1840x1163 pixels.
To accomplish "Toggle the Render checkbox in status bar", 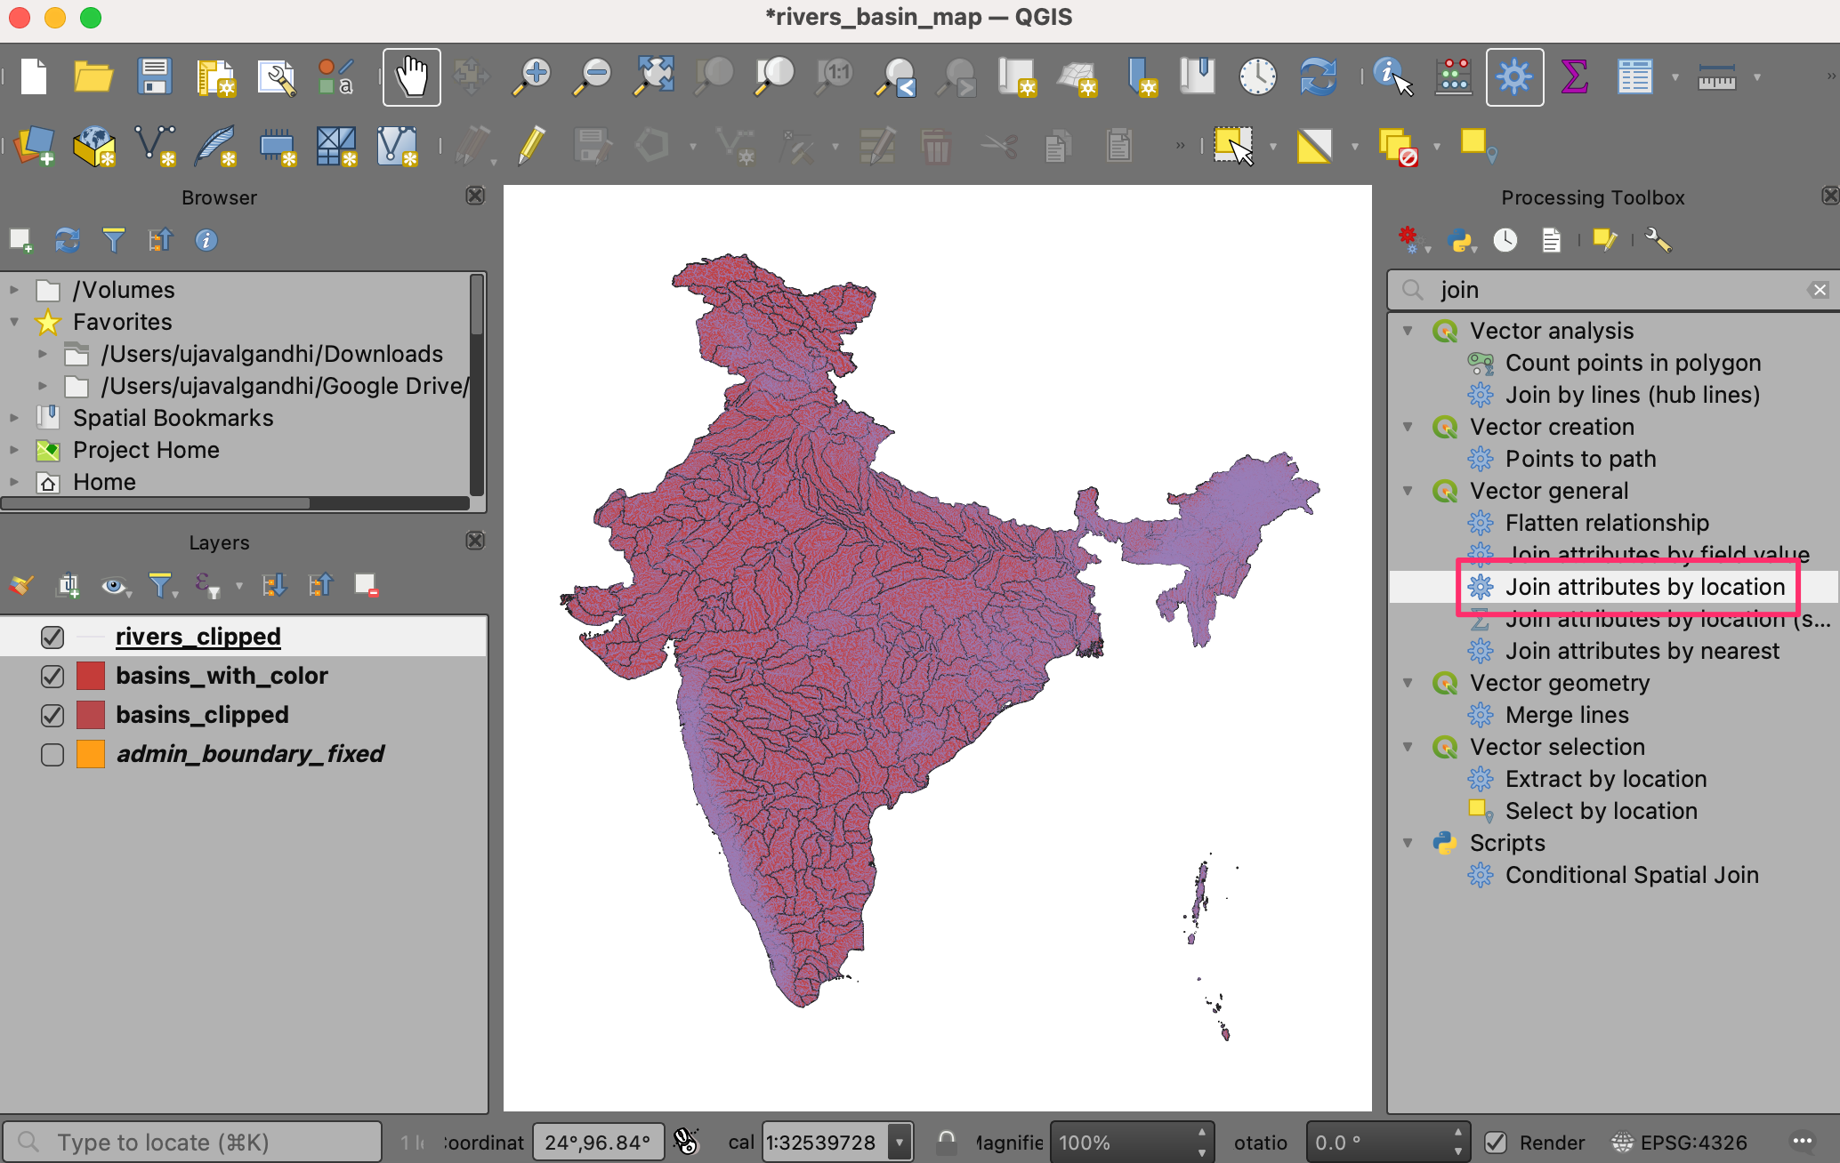I will tap(1496, 1143).
